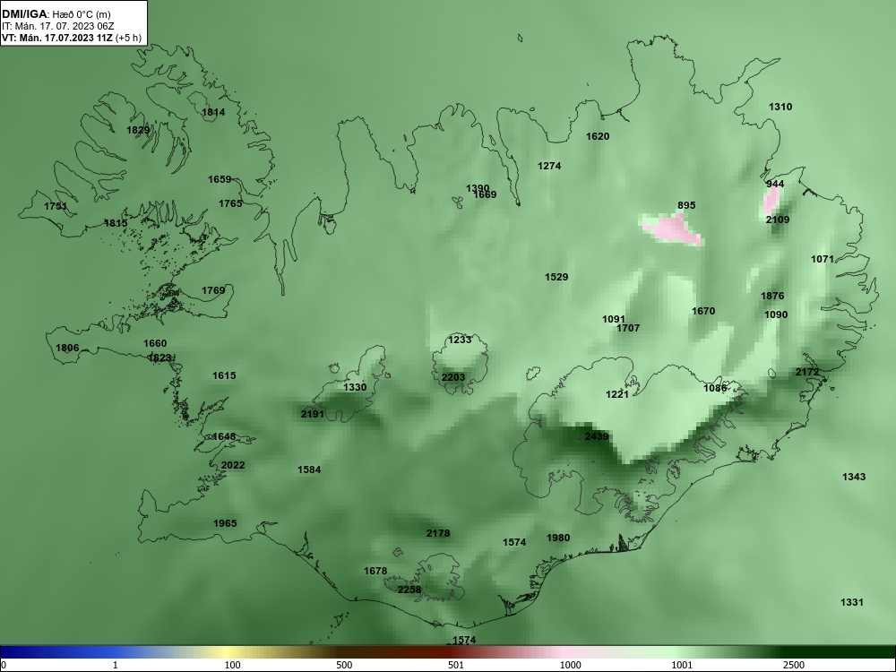Viewport: 896px width, 672px height.
Task: Pick the map label 1091
Action: [x=614, y=319]
